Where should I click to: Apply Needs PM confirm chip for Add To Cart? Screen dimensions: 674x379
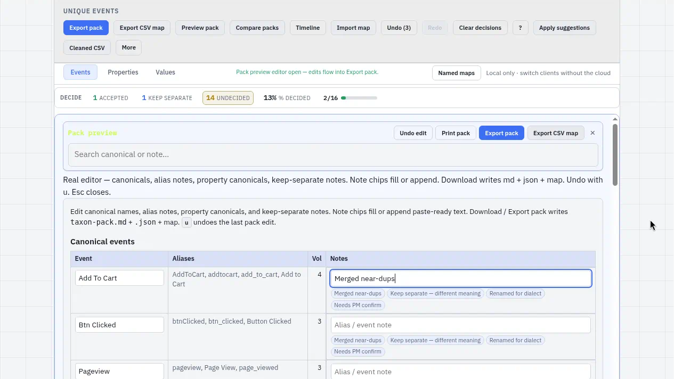(358, 305)
